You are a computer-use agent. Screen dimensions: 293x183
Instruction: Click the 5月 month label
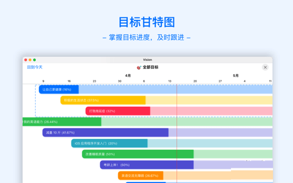coord(236,76)
